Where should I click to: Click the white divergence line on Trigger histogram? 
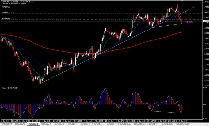(x=167, y=112)
